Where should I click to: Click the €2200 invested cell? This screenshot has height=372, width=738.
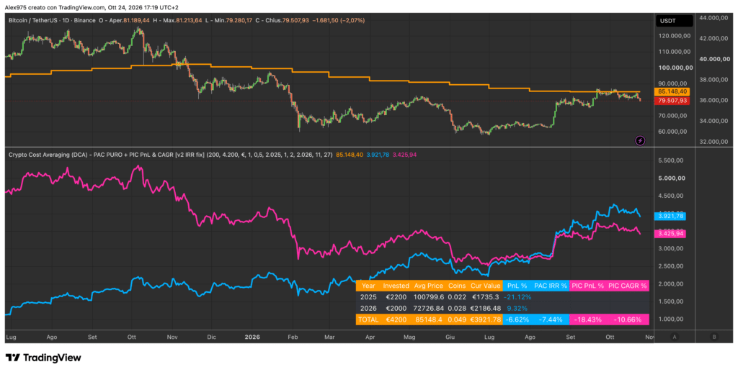(x=396, y=297)
